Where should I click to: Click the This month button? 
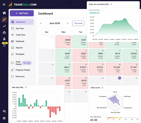78,23
